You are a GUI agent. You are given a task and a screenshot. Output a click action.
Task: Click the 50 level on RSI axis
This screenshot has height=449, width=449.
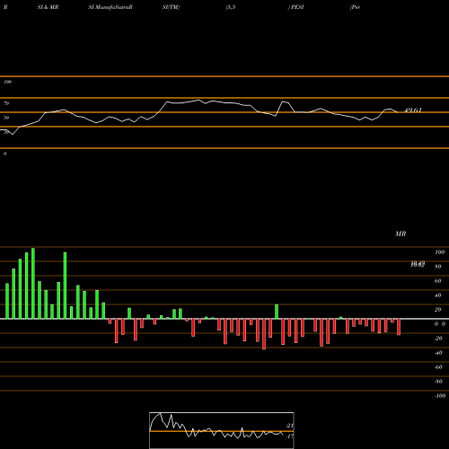point(6,118)
